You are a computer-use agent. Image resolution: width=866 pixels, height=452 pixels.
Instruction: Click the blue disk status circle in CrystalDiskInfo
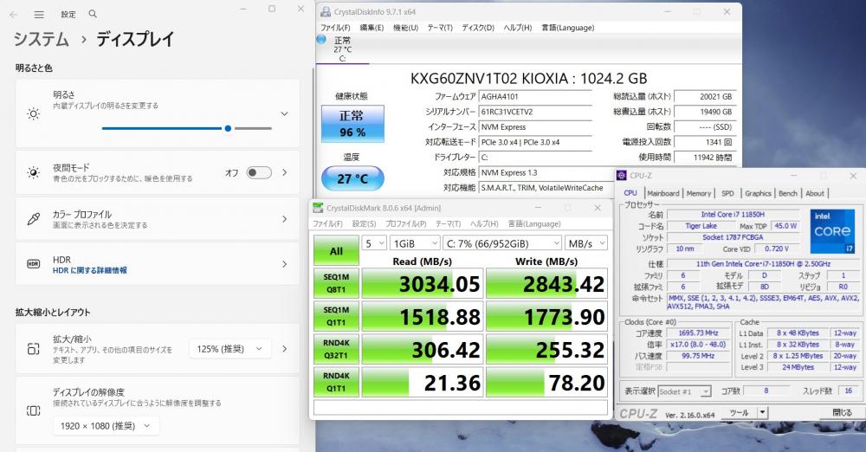tap(321, 39)
